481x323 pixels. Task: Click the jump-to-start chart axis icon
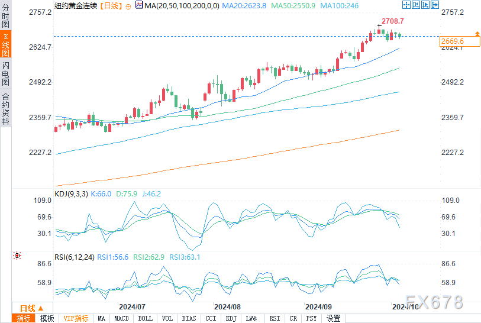(416, 5)
